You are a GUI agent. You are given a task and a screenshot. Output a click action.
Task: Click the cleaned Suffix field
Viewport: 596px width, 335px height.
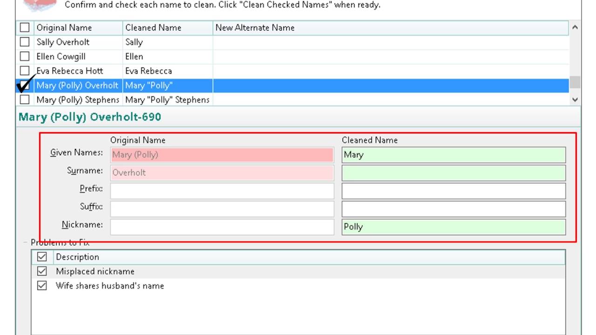pyautogui.click(x=454, y=209)
